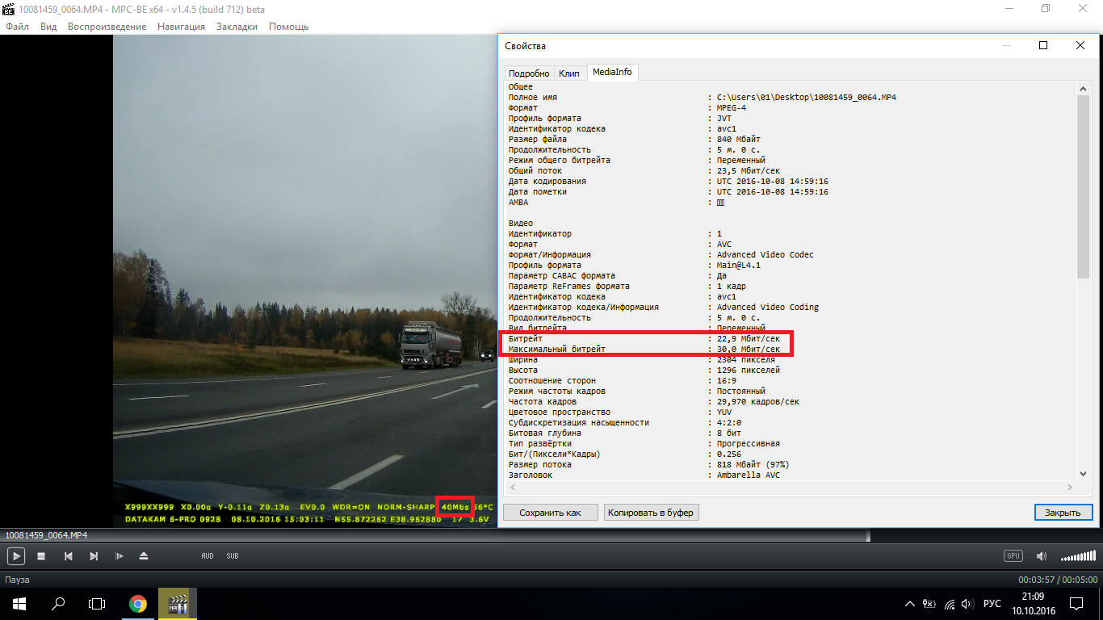
Task: Open the Закладки menu
Action: click(237, 27)
